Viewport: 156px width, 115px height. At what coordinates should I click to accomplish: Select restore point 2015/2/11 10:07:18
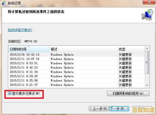tap(76, 59)
